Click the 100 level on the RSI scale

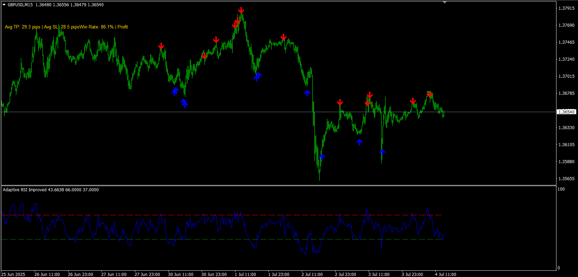tap(561, 189)
